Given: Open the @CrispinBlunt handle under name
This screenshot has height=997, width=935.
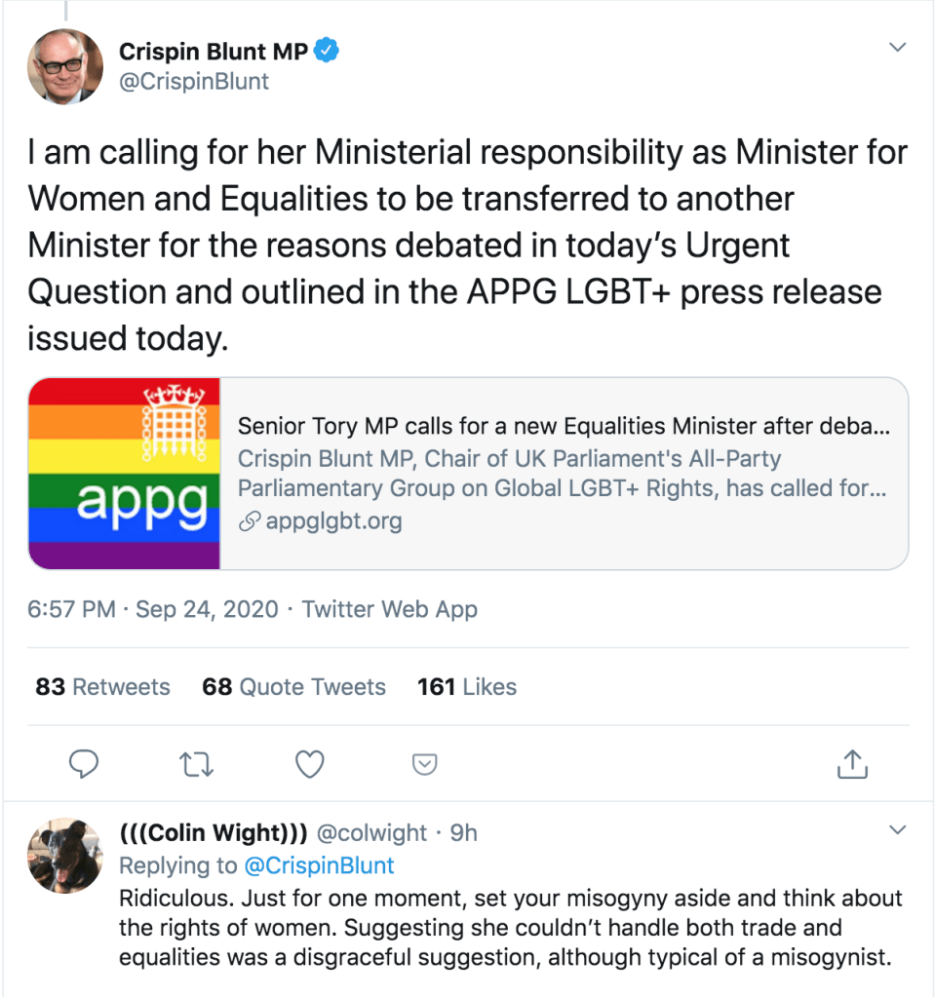Looking at the screenshot, I should click(x=194, y=82).
